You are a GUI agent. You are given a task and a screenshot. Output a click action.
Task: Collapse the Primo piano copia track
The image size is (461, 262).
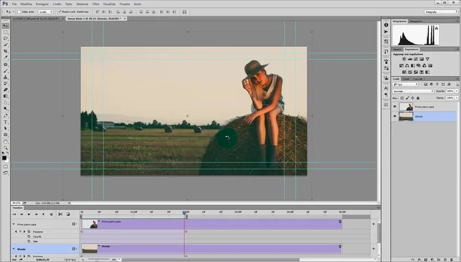point(14,224)
